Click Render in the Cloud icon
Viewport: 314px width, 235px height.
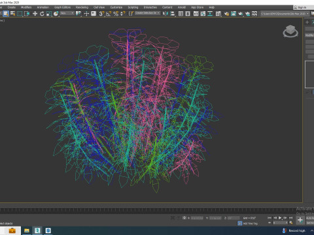[247, 14]
